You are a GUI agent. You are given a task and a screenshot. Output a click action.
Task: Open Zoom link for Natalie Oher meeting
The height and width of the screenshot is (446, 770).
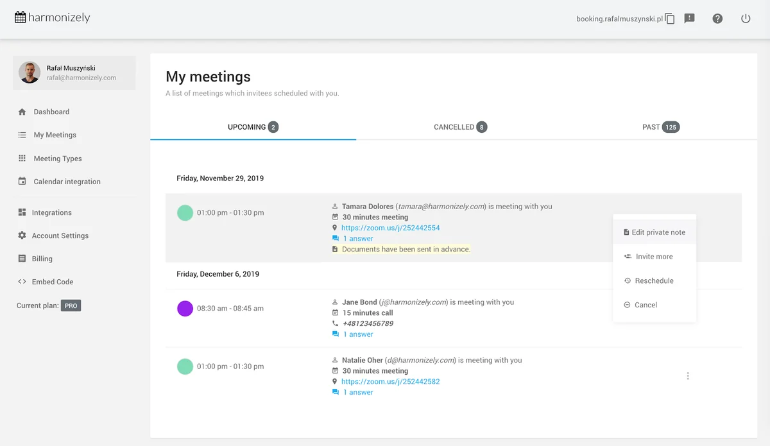coord(390,381)
